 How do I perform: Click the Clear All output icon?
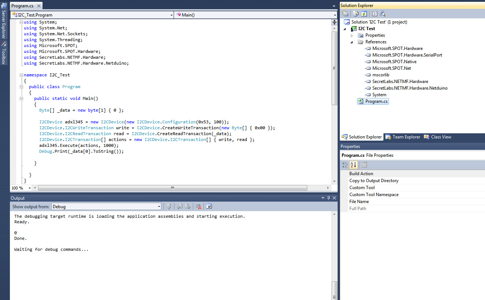coord(198,206)
